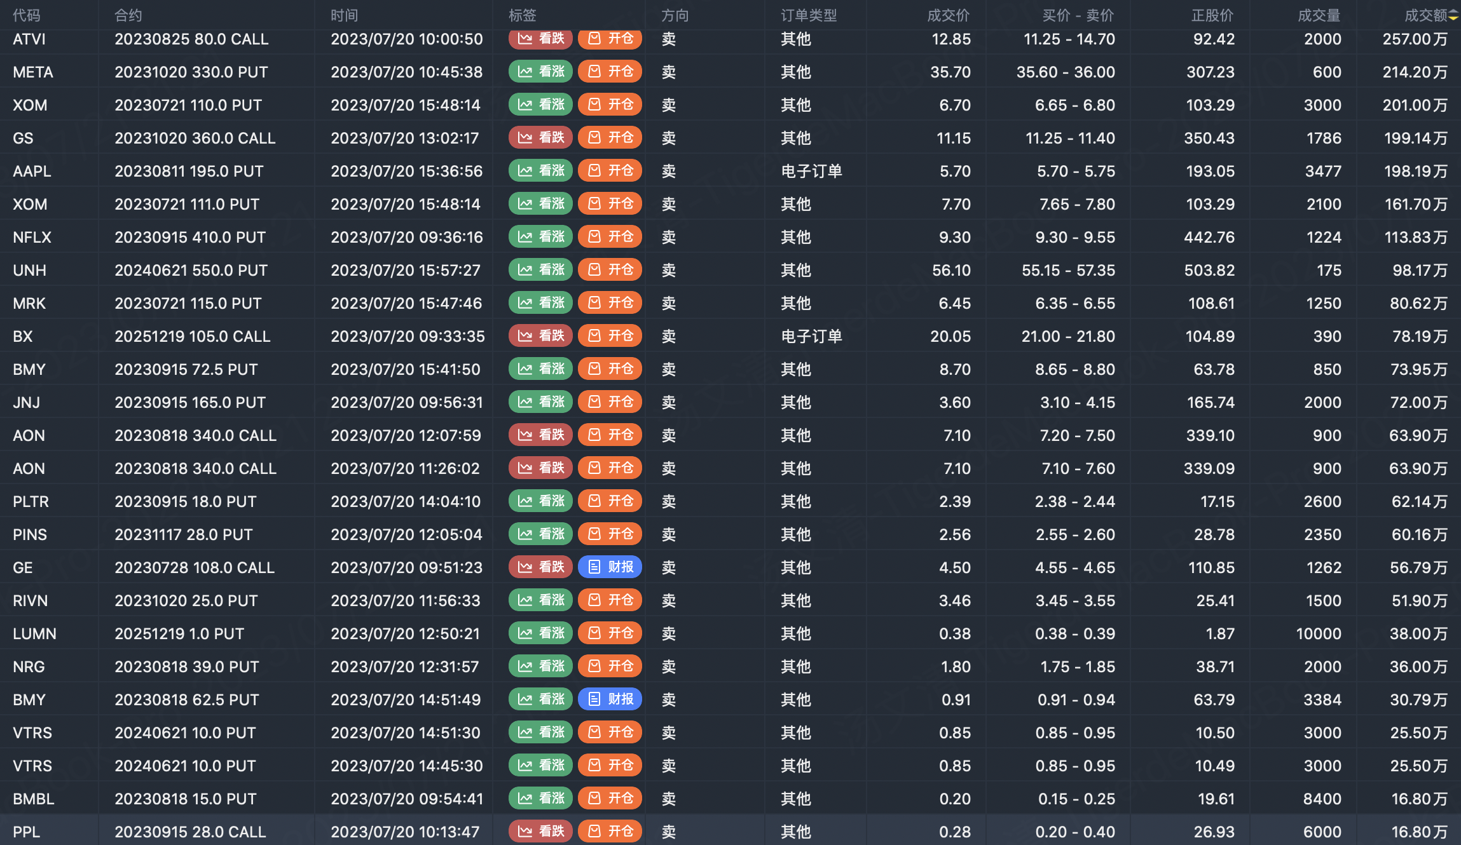
Task: Click the 标签 column header
Action: [523, 15]
